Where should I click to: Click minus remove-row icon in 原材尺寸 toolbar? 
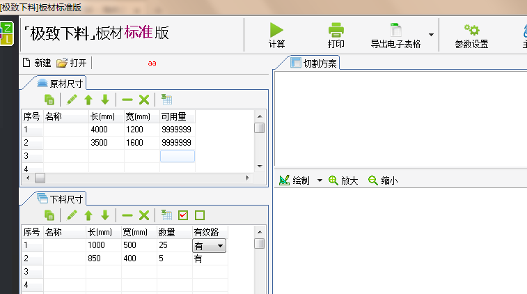pos(127,100)
